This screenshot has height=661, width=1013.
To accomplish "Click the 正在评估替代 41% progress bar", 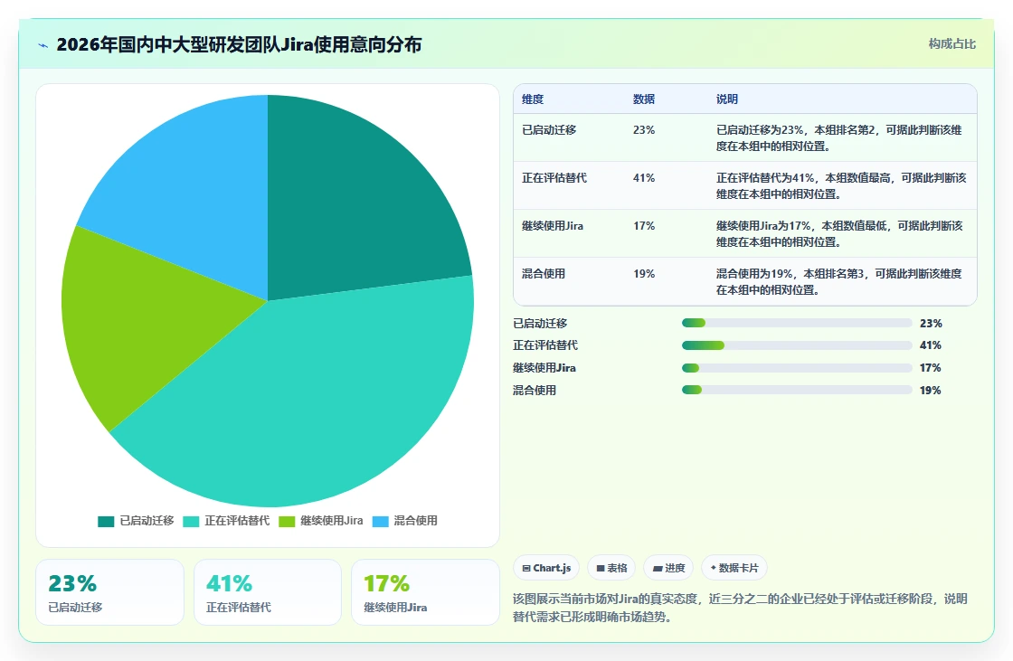I will [x=797, y=345].
